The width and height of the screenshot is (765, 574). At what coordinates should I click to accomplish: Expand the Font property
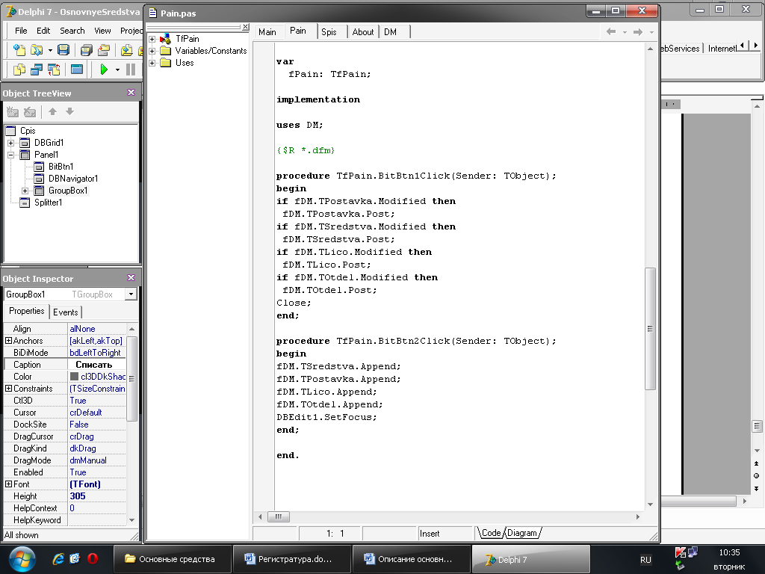8,484
